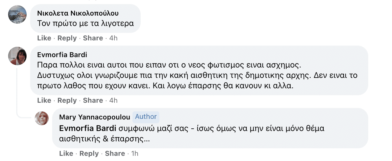
Task: Open Evmorfia Bardi's profile picture
Action: pos(17,56)
